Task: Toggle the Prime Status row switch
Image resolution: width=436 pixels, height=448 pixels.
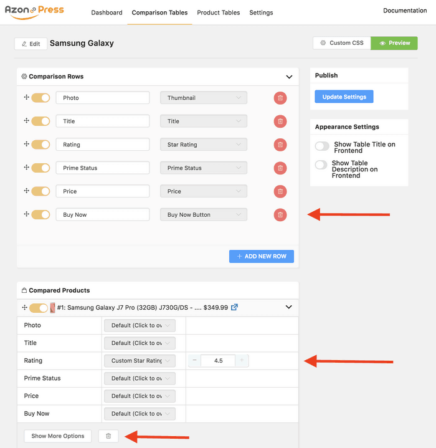Action: (x=40, y=168)
